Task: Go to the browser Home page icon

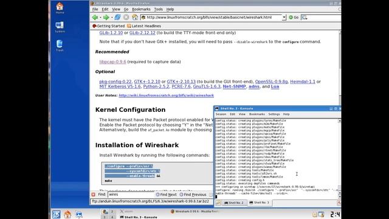Action: [135, 17]
